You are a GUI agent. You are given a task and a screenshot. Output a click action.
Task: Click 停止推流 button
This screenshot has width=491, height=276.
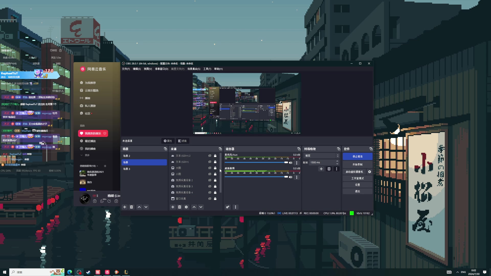click(358, 156)
